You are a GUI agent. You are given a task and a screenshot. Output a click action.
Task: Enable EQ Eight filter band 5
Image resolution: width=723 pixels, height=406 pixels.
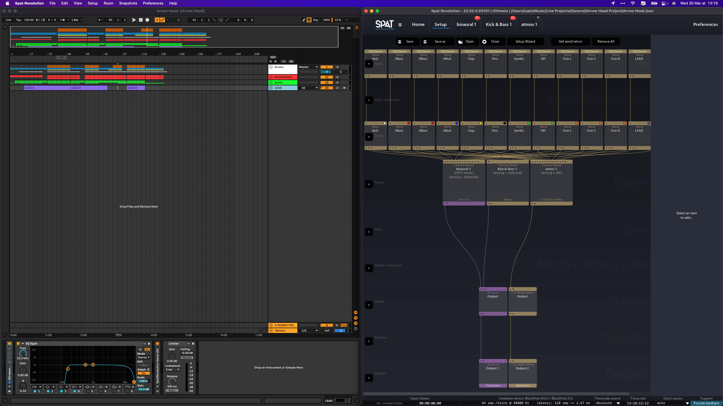[x=88, y=391]
